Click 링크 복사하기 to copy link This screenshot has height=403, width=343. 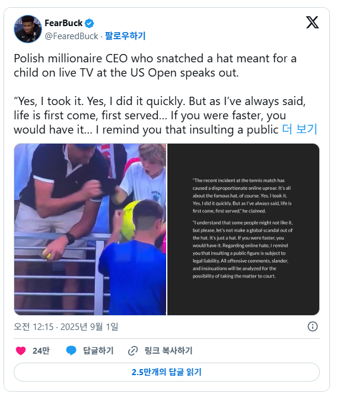169,351
